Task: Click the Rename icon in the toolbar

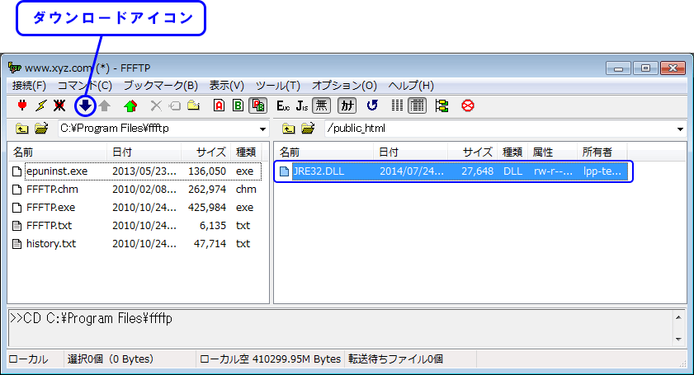Action: 175,105
